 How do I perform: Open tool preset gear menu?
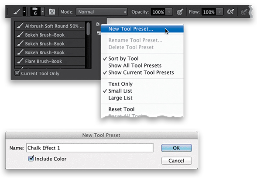tap(98, 24)
